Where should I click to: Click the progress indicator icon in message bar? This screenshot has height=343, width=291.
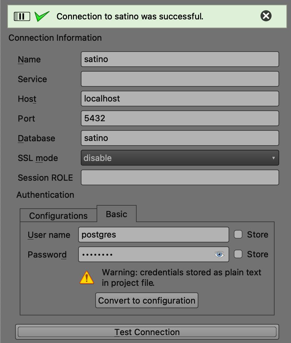[22, 16]
